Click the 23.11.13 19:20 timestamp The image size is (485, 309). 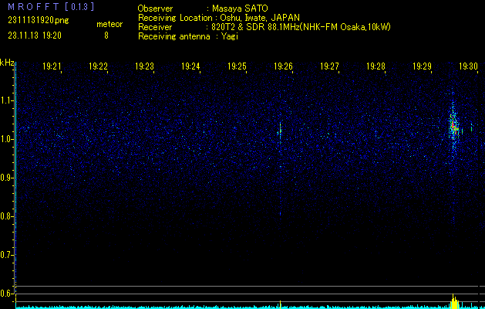pyautogui.click(x=35, y=36)
